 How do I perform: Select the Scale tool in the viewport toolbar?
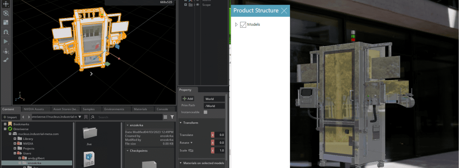pyautogui.click(x=6, y=22)
